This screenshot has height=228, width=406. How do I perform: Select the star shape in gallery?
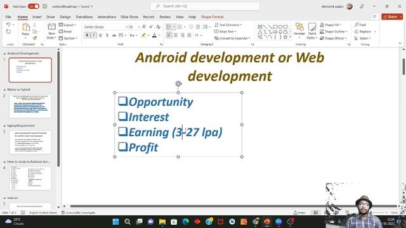[285, 37]
